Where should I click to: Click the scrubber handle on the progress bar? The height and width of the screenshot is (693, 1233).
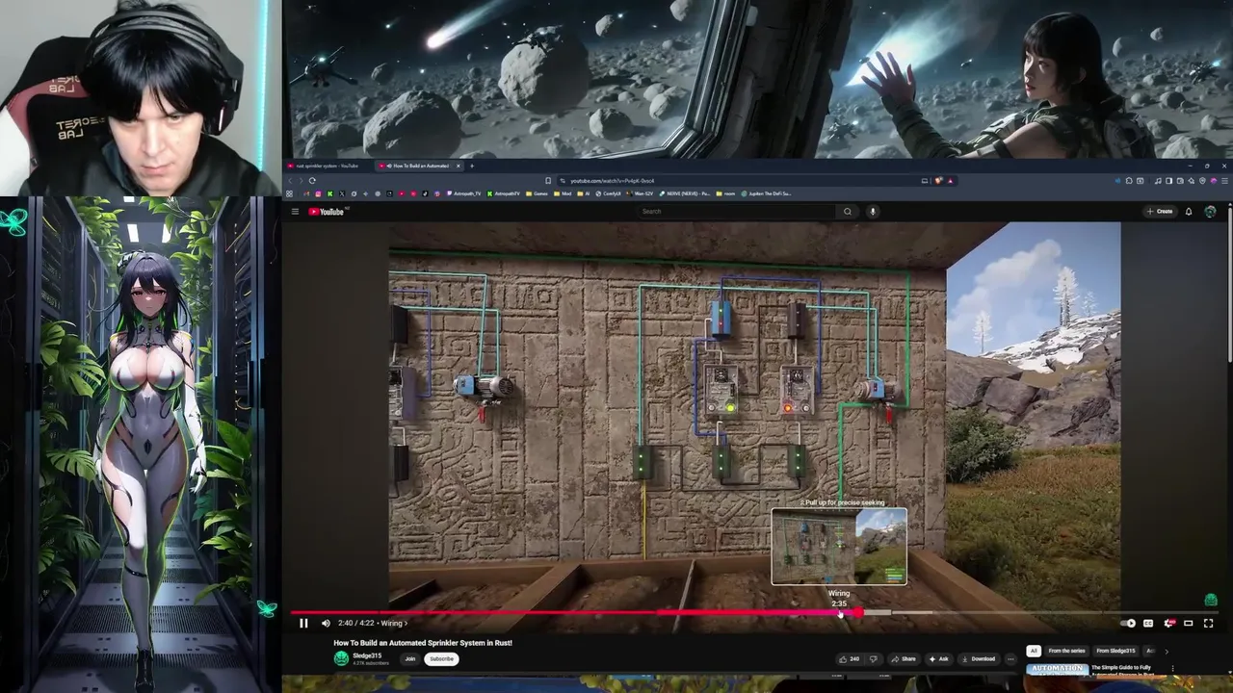[857, 612]
